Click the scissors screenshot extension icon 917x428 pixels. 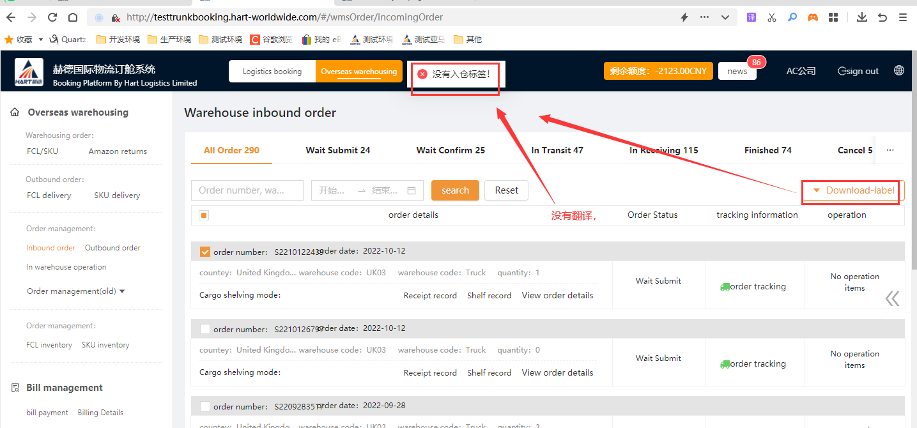click(x=772, y=17)
